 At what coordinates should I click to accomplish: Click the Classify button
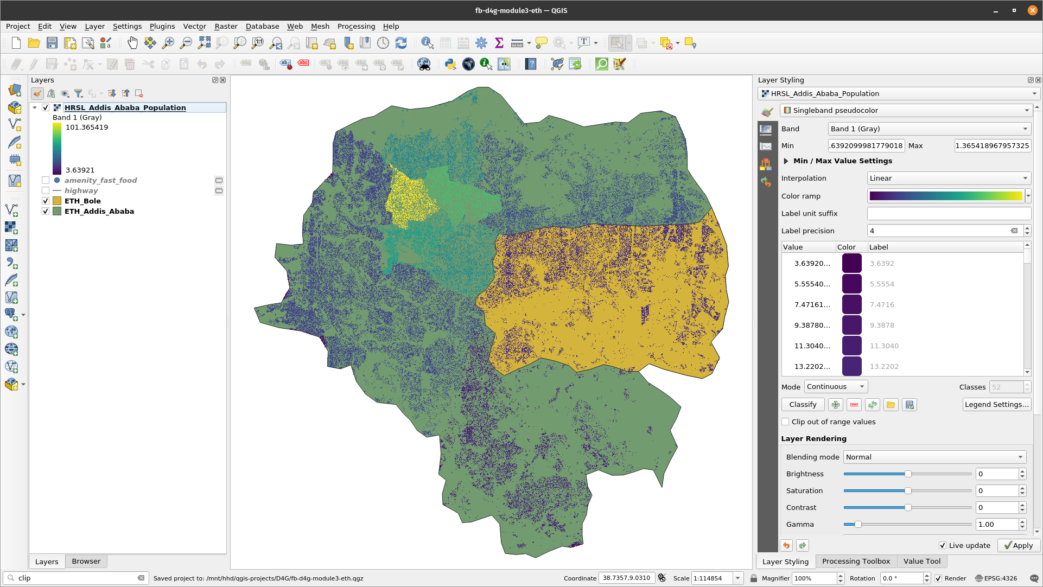point(803,405)
